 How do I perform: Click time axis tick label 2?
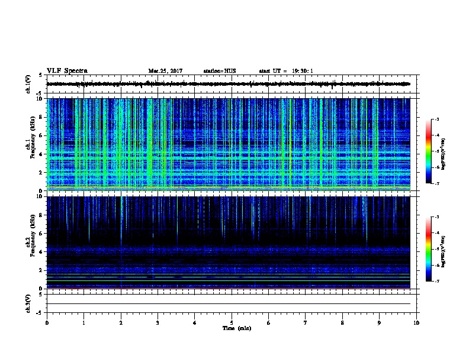tap(121, 322)
